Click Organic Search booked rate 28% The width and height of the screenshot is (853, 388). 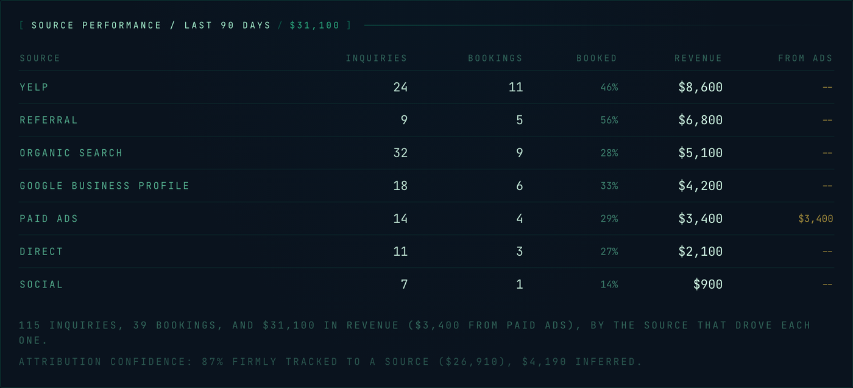(x=609, y=153)
